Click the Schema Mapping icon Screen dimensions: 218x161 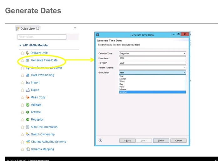click(x=28, y=149)
